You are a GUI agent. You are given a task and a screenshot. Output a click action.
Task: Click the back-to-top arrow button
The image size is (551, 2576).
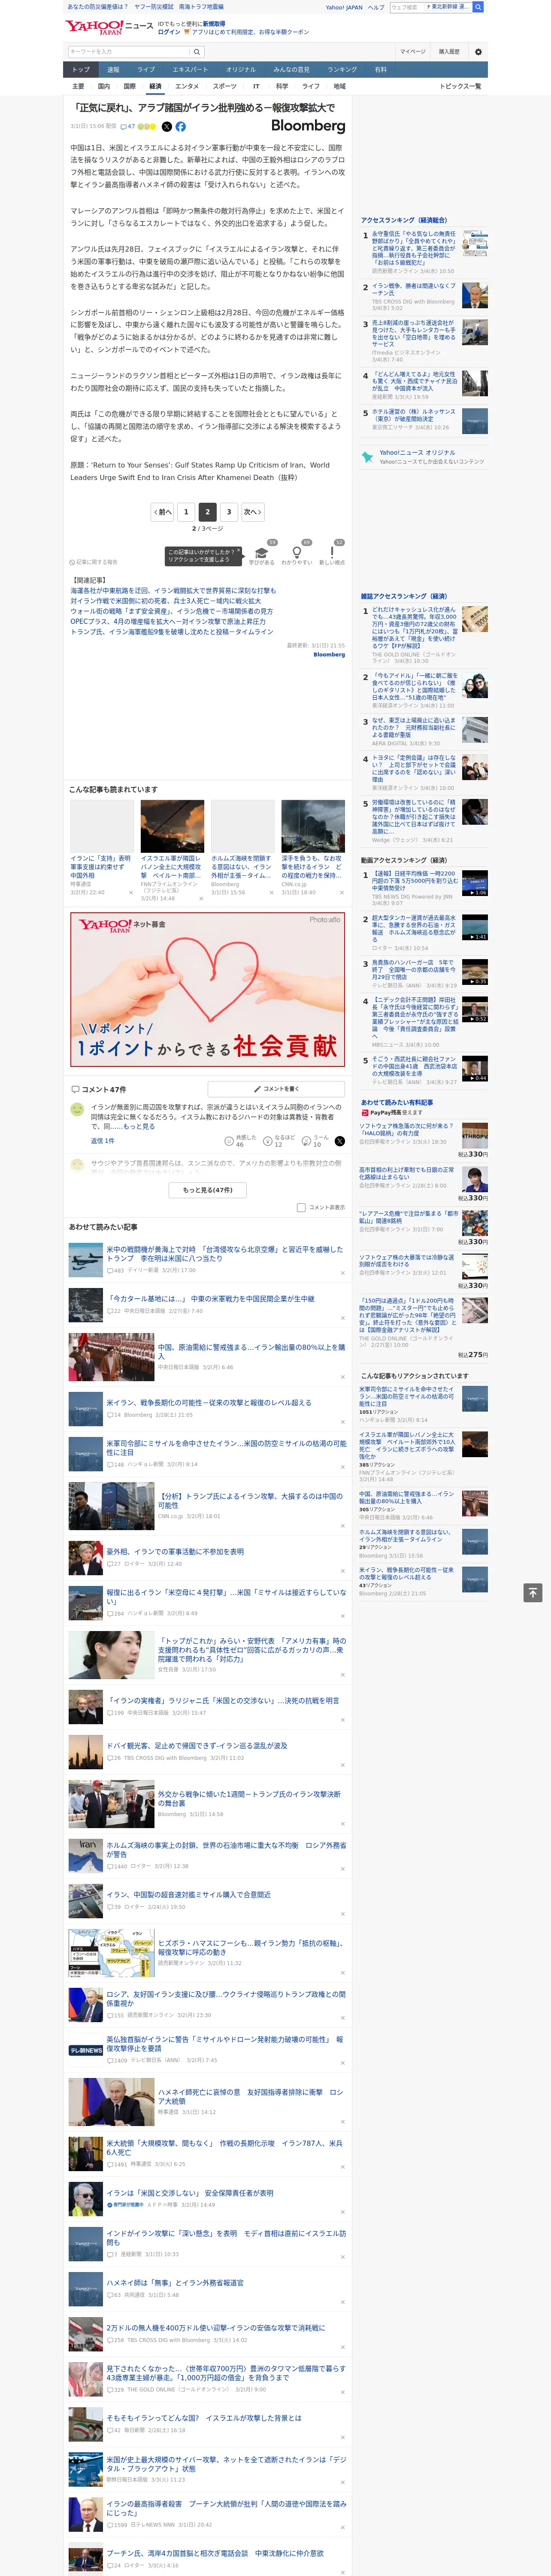533,1592
